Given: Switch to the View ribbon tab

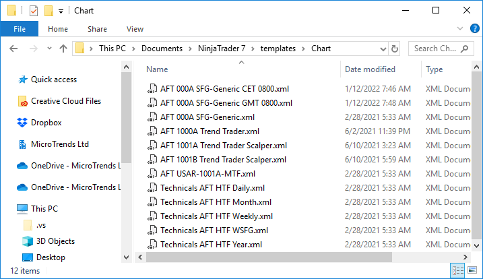Looking at the screenshot, I should pyautogui.click(x=135, y=29).
